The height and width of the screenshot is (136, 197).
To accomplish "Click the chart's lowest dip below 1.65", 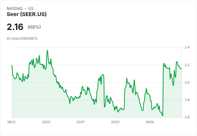I will tap(162, 116).
